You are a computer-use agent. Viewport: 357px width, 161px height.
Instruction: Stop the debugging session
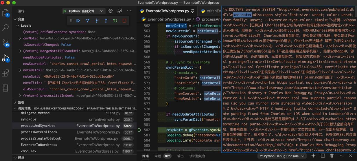pos(124,21)
